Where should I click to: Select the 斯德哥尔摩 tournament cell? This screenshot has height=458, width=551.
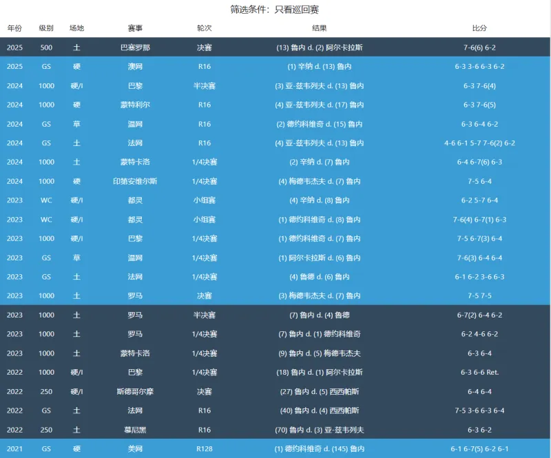[135, 392]
